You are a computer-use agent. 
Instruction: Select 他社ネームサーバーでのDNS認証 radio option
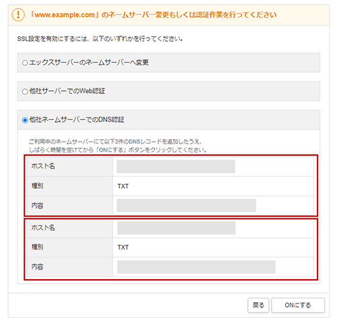point(25,120)
